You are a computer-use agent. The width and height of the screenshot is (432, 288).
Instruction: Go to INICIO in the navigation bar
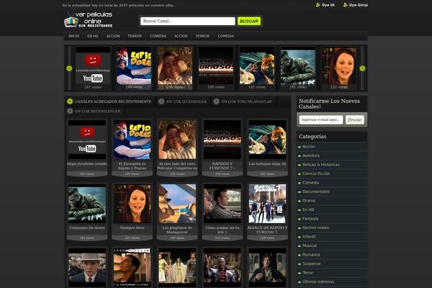point(74,36)
